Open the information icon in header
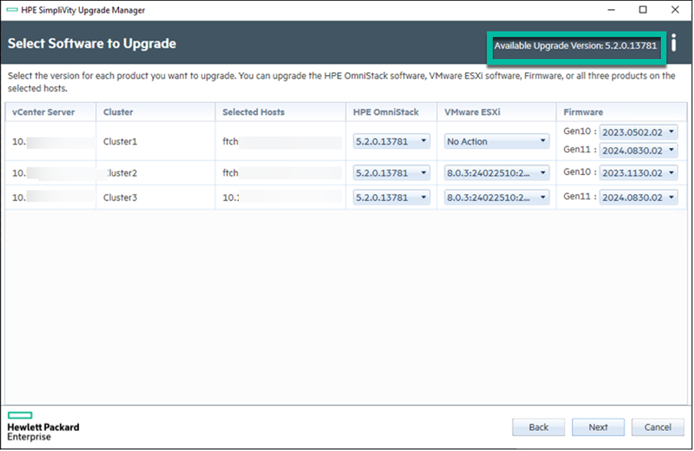The image size is (694, 451). pos(673,43)
